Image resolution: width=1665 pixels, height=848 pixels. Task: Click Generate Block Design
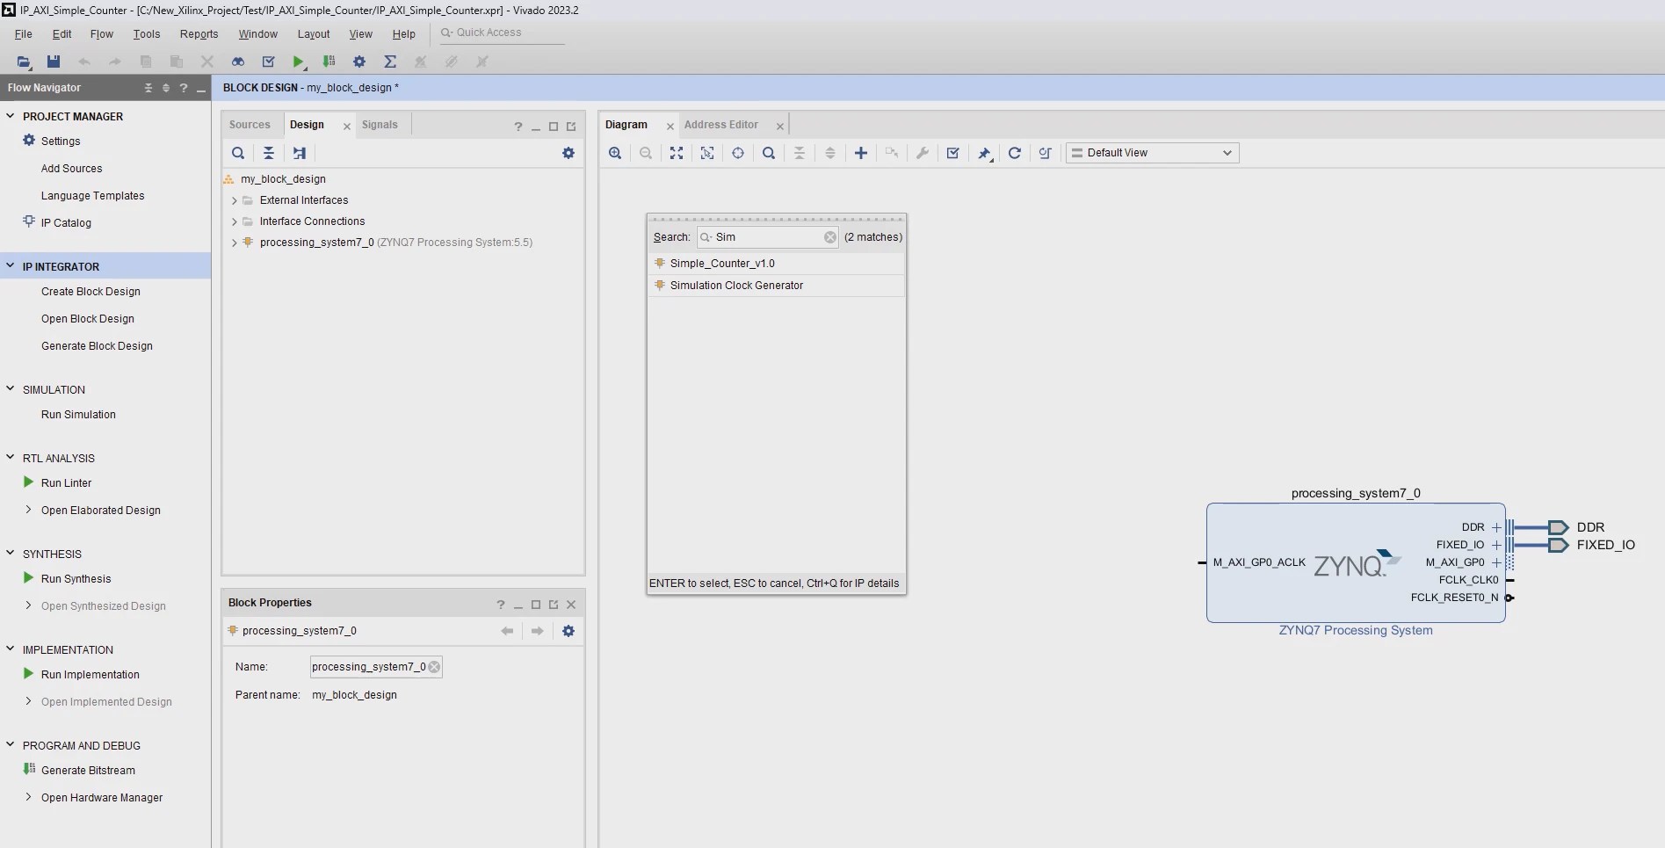(97, 346)
